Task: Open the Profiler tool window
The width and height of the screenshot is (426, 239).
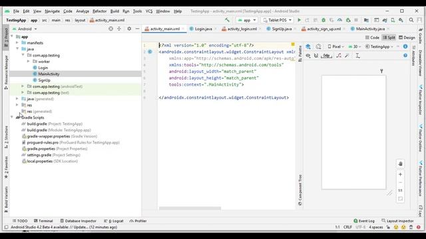Action: coord(138,221)
